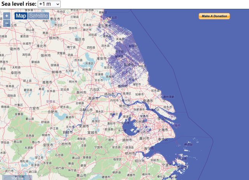Click the 奉贤区 district label

[x=163, y=139]
